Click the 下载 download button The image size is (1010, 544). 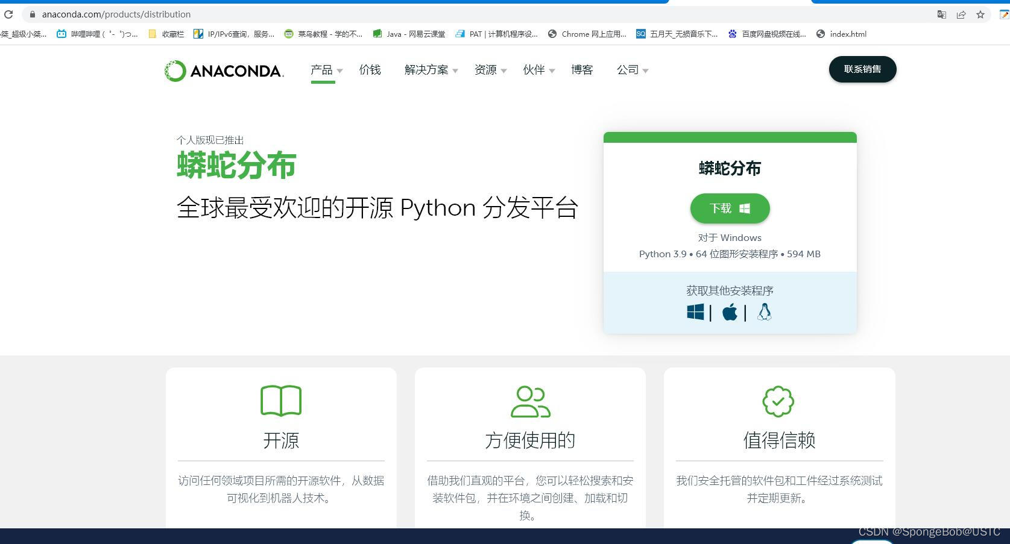pos(730,208)
